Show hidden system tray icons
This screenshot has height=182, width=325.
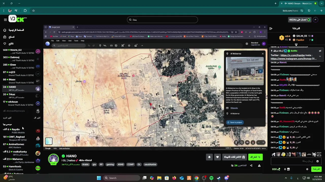286,178
